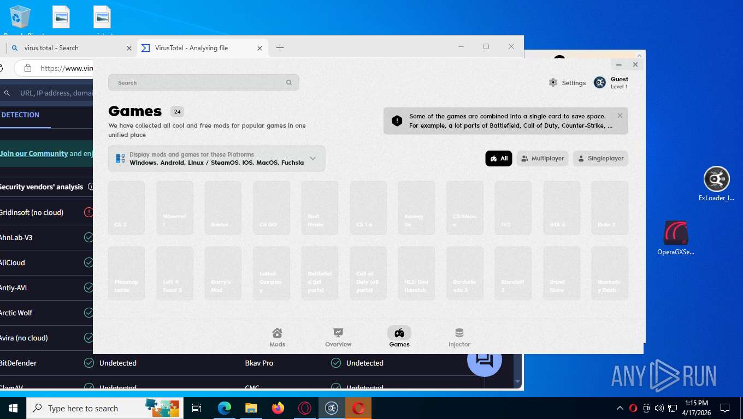The image size is (743, 419).
Task: Click the search magnifier in ExLoader search
Action: click(289, 83)
